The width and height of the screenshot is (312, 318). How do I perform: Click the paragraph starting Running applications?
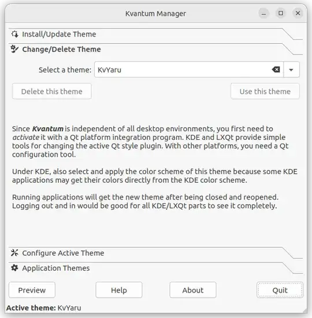tap(145, 201)
